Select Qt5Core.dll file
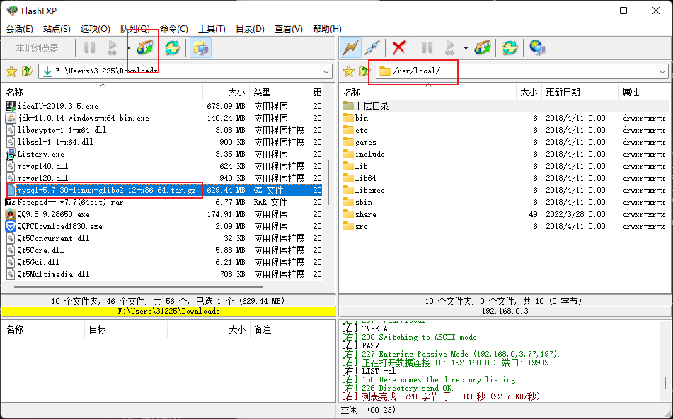The image size is (673, 419). pos(40,250)
